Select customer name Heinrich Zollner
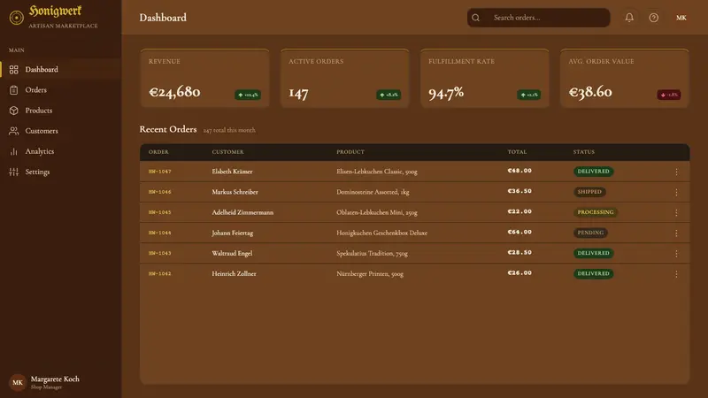The width and height of the screenshot is (708, 398). pyautogui.click(x=234, y=273)
